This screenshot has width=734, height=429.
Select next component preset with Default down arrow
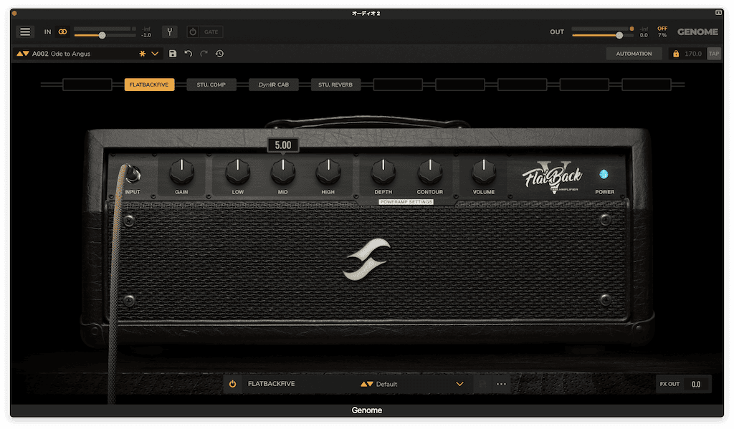tap(370, 384)
